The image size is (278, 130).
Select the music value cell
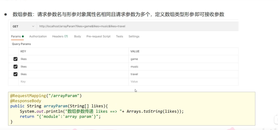[134, 66]
